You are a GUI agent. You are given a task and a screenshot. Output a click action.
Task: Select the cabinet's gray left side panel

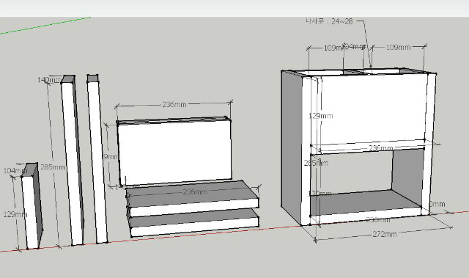tap(292, 147)
